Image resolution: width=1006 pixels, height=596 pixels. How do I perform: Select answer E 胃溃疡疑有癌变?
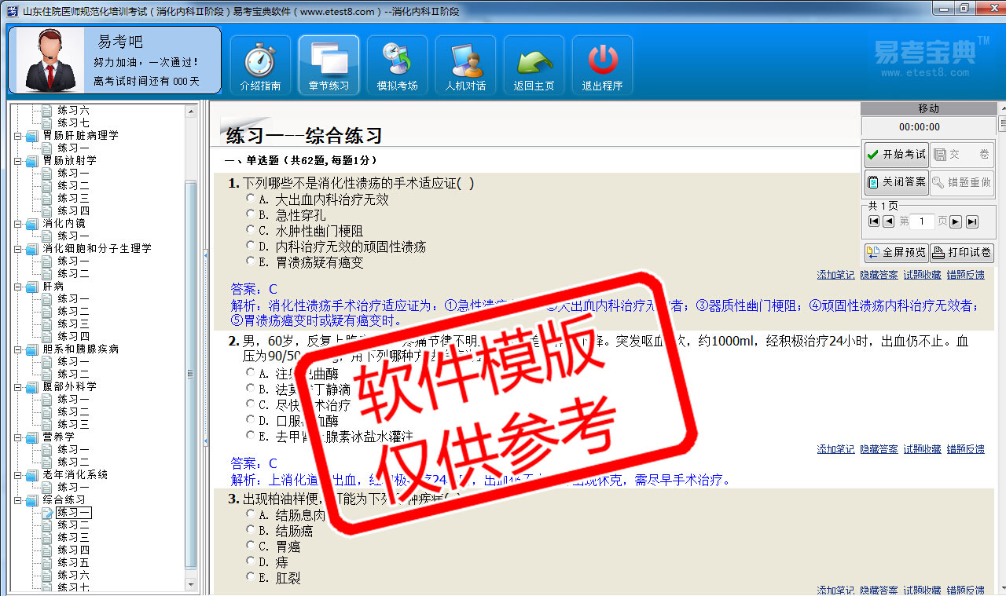tap(251, 261)
